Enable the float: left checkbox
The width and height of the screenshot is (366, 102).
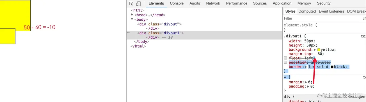pyautogui.click(x=285, y=58)
